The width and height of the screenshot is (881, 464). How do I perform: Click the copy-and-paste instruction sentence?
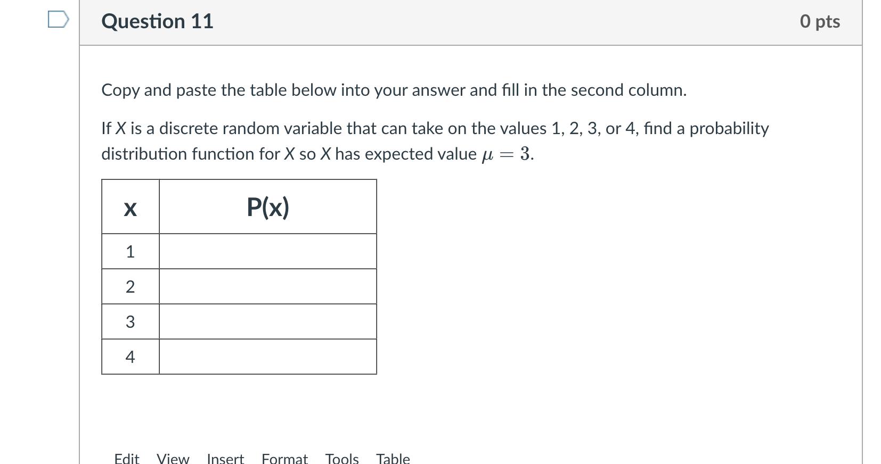[394, 90]
